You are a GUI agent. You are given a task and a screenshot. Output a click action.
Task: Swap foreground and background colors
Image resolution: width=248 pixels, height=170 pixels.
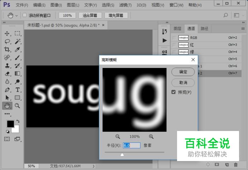(x=18, y=121)
